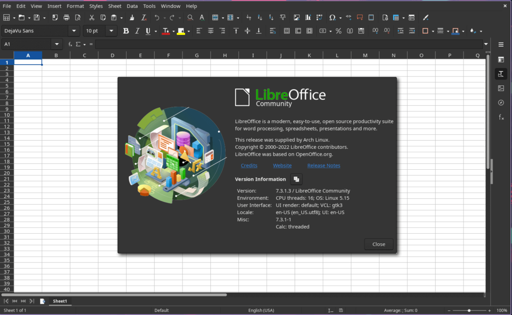Image resolution: width=512 pixels, height=315 pixels.
Task: Close the About LibreOffice dialog
Action: [x=379, y=244]
